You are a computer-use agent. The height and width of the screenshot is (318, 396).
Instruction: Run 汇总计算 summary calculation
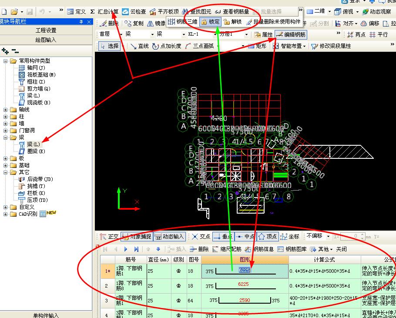[x=104, y=12]
